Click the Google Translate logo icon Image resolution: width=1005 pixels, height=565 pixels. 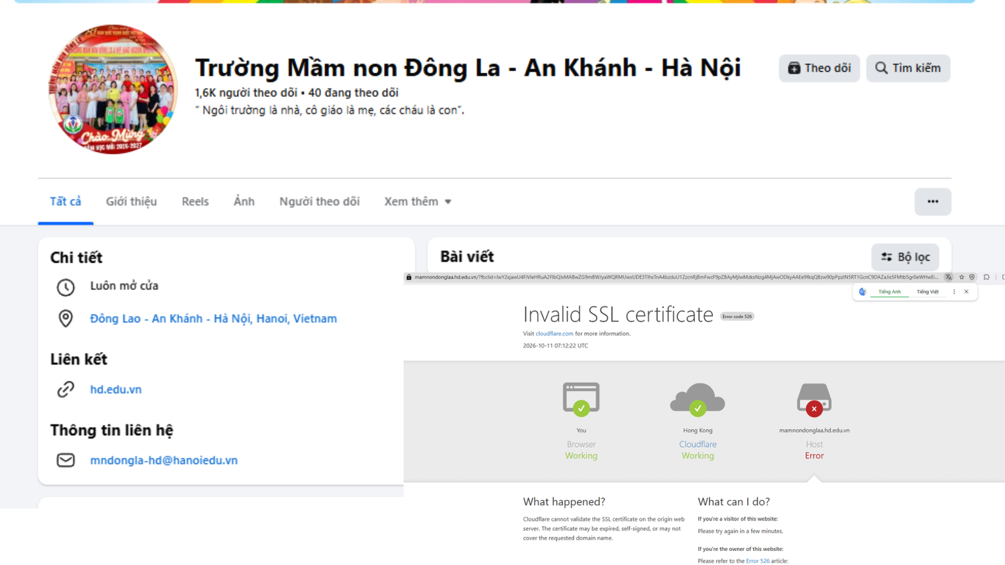click(x=862, y=292)
